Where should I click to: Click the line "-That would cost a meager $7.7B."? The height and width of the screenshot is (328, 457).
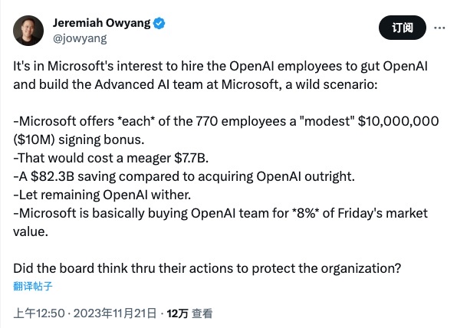110,158
